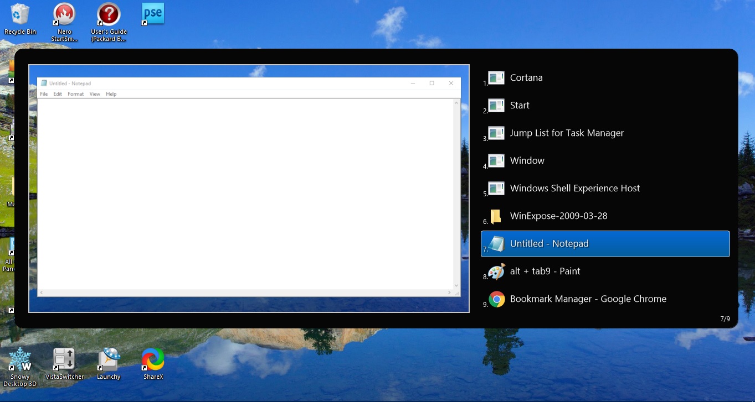Select the Start entry in switcher list
755x402 pixels.
click(520, 106)
